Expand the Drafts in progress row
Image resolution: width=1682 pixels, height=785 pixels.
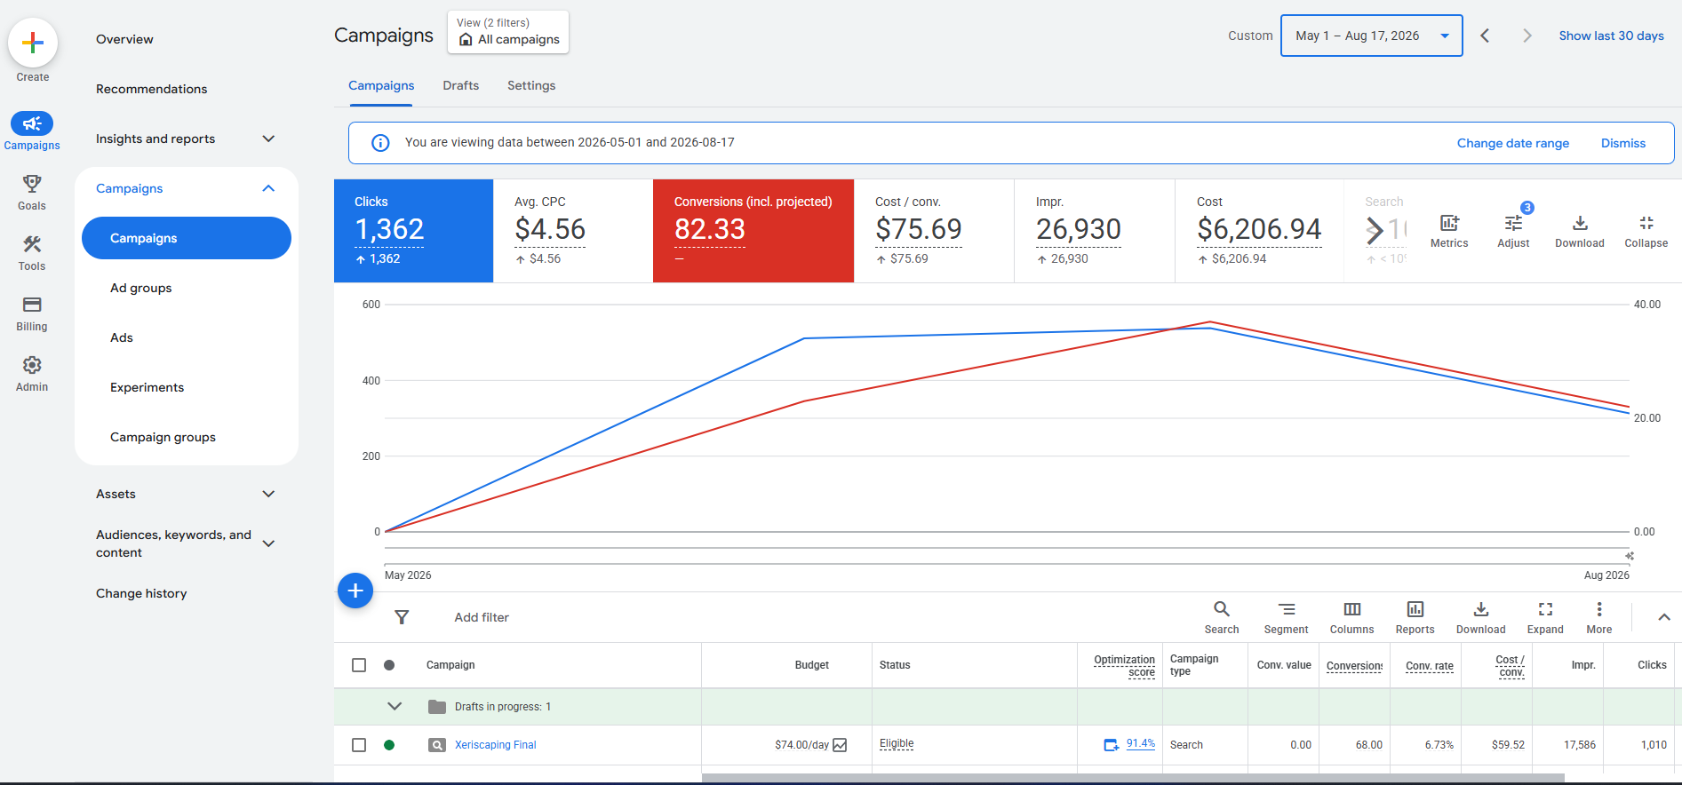point(395,707)
